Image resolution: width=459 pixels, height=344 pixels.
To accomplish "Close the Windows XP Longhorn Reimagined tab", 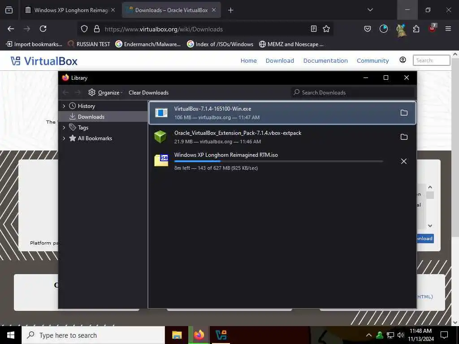I will (113, 10).
